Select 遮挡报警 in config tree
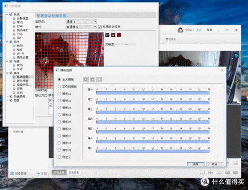 coord(22,81)
